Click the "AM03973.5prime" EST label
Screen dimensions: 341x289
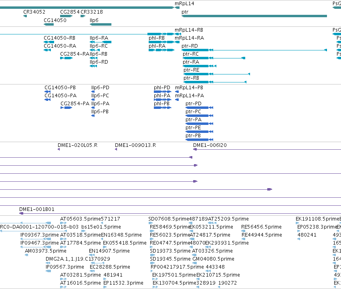point(45,251)
